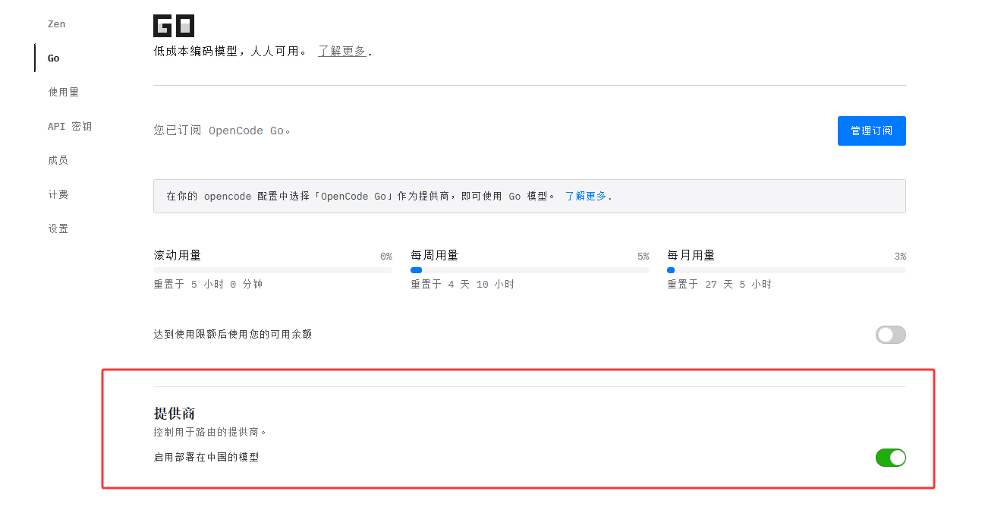The height and width of the screenshot is (507, 985).
Task: Click the 提供商 heading
Action: pos(175,414)
